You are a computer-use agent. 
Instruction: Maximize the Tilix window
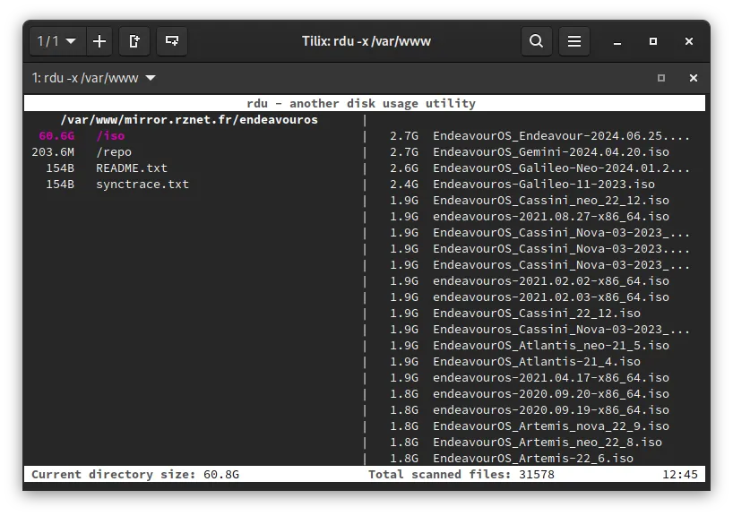coord(653,41)
